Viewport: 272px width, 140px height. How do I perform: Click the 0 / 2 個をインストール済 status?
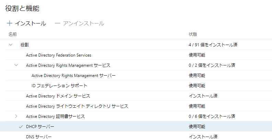pyautogui.click(x=212, y=65)
